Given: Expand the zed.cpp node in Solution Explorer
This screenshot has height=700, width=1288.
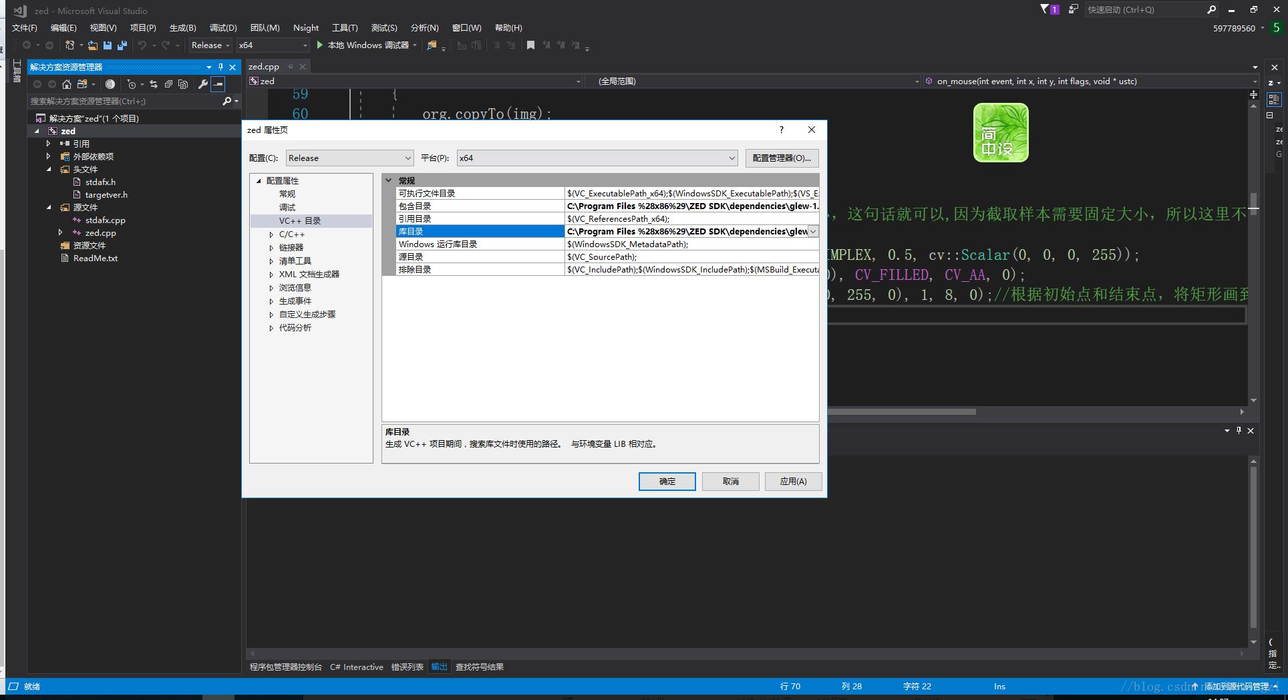Looking at the screenshot, I should 60,233.
